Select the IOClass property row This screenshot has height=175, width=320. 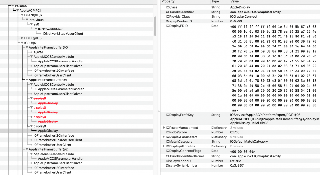pyautogui.click(x=240, y=7)
